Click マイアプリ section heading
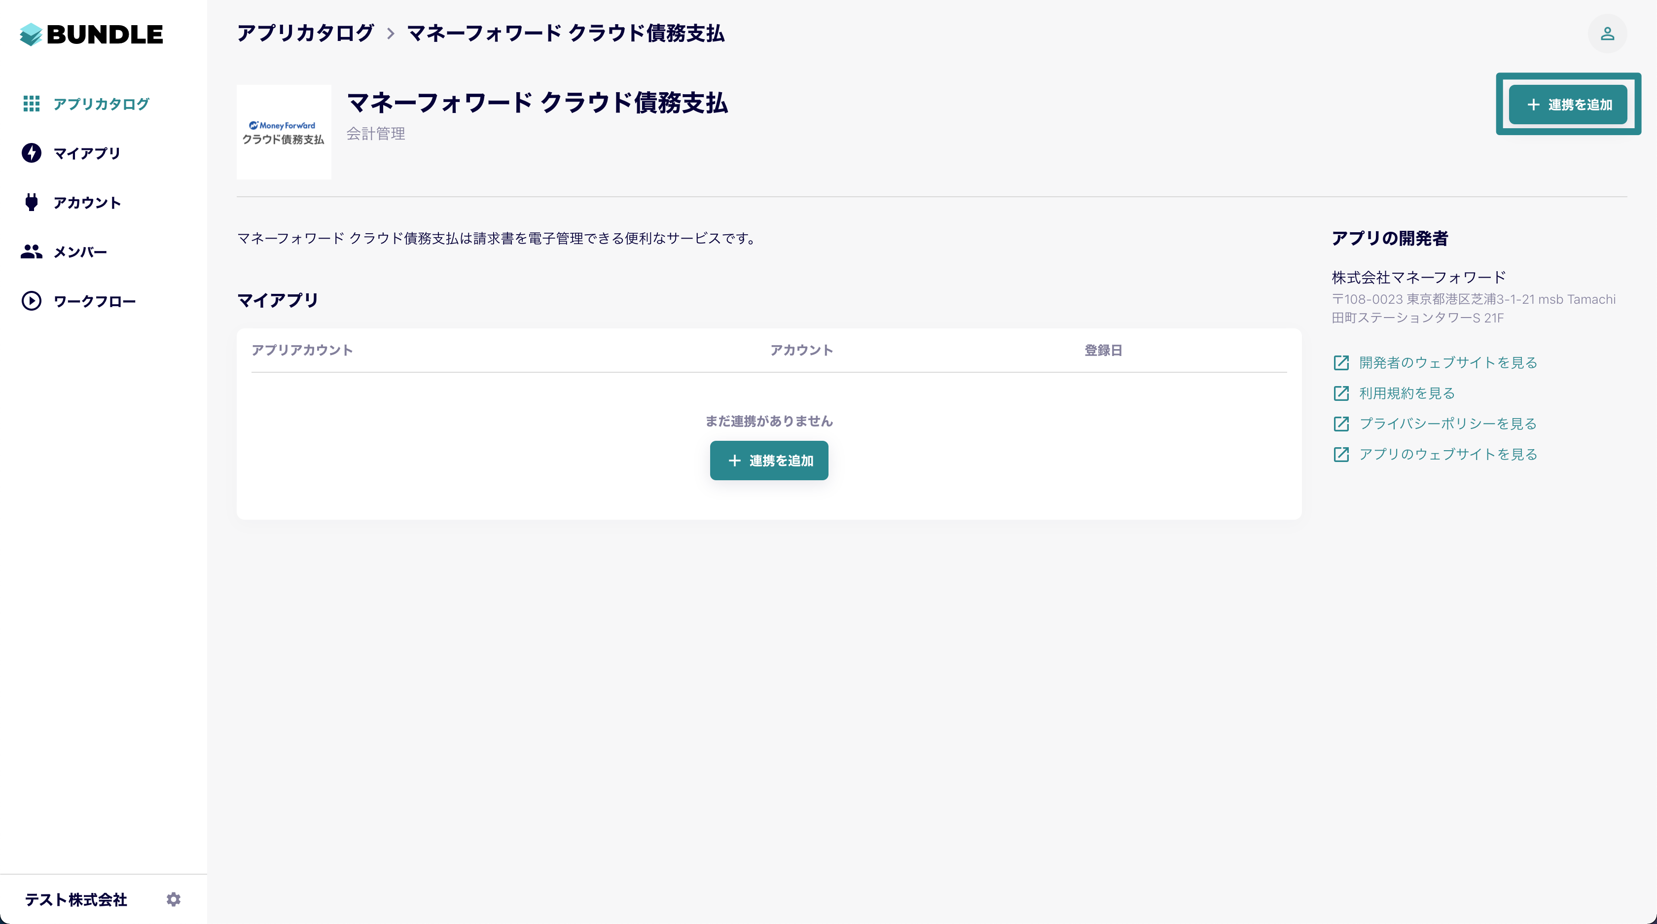 278,300
